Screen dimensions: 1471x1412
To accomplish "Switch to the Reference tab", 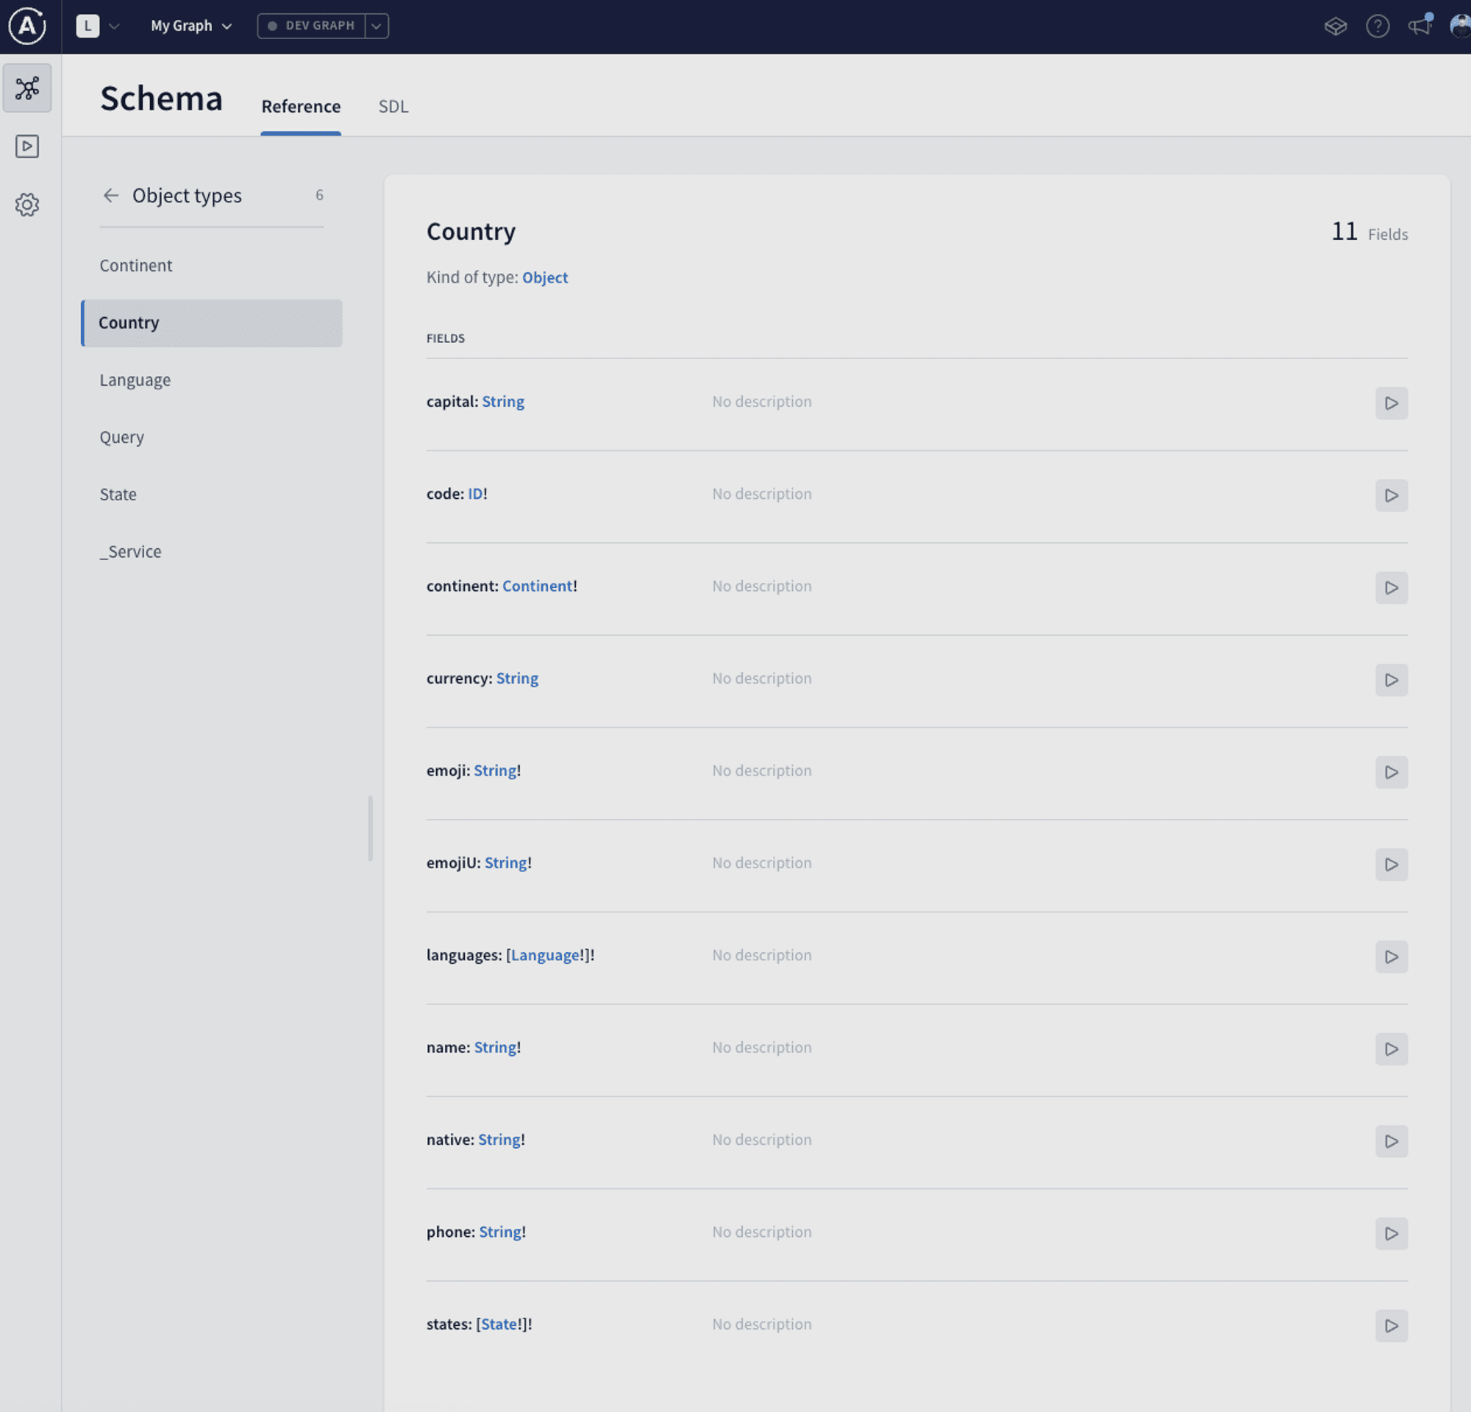I will coord(301,105).
